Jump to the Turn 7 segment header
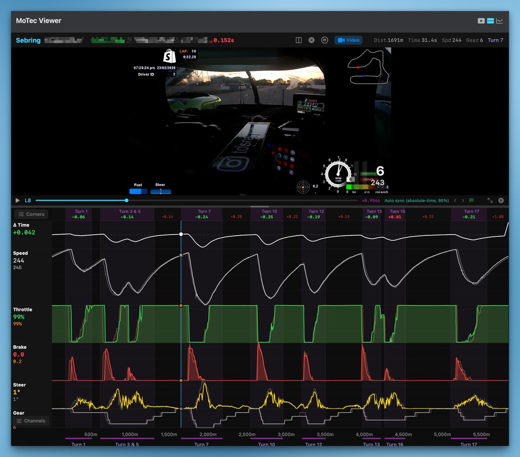The image size is (520, 457). [x=201, y=214]
